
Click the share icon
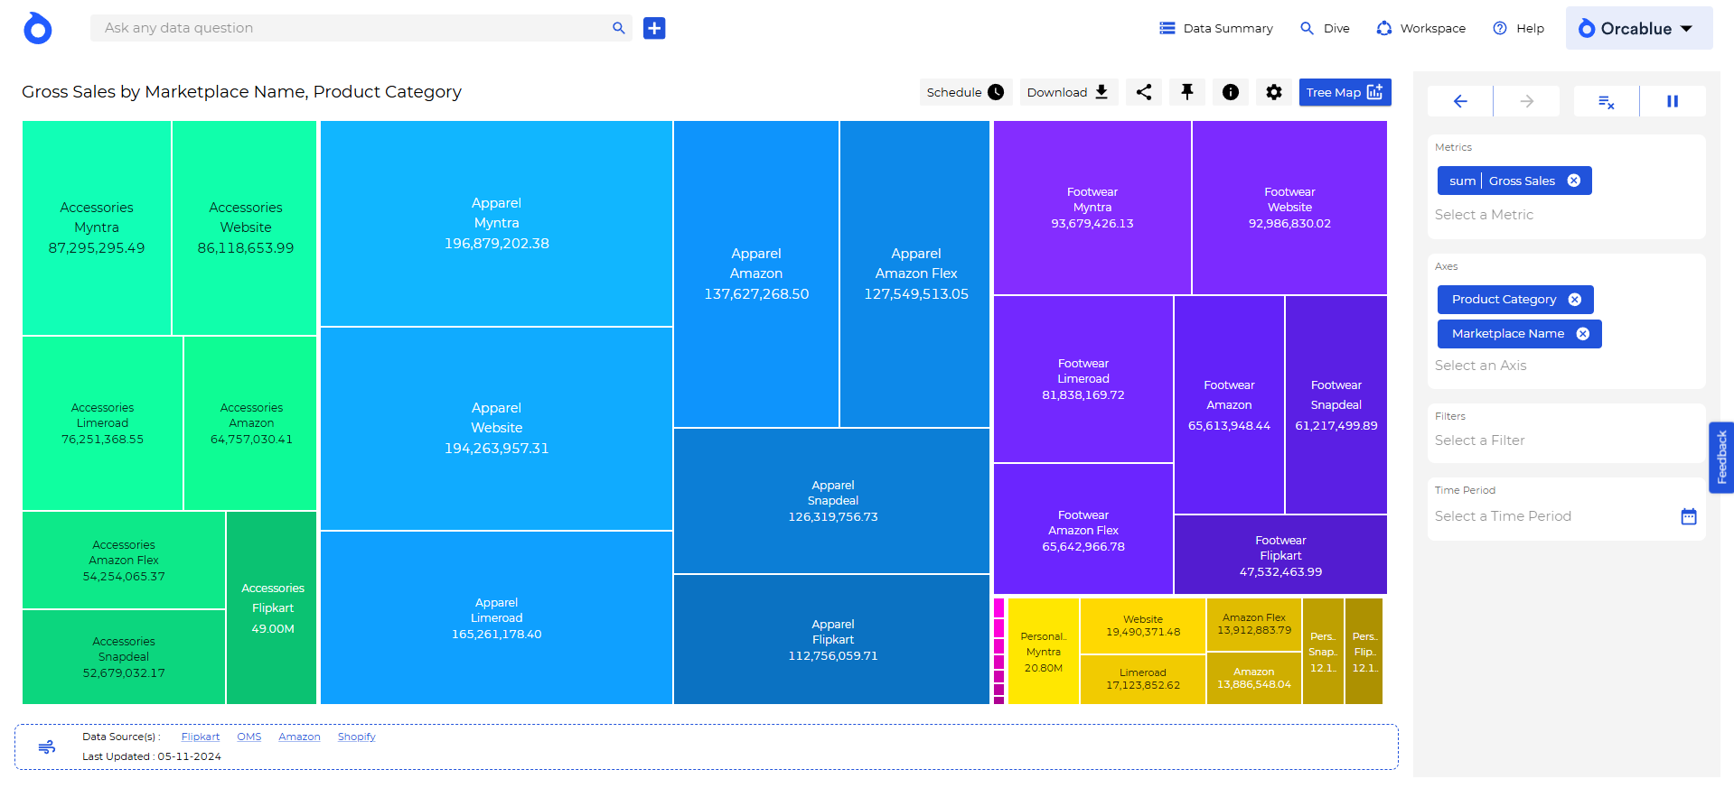coord(1144,92)
